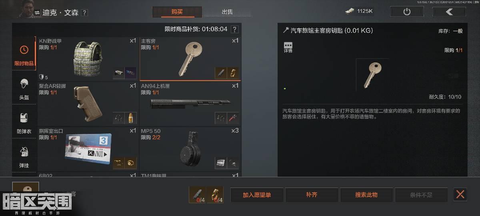Click the 搜索此物 button
This screenshot has width=480, height=216.
[366, 195]
